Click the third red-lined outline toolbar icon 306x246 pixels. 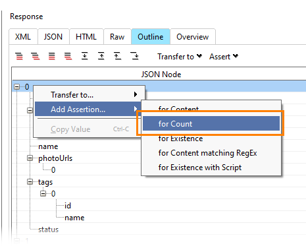(52, 57)
